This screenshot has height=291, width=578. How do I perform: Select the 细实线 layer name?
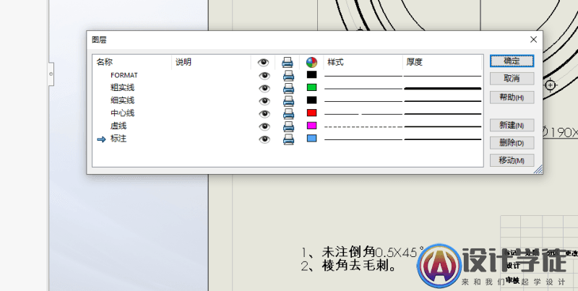coord(122,100)
